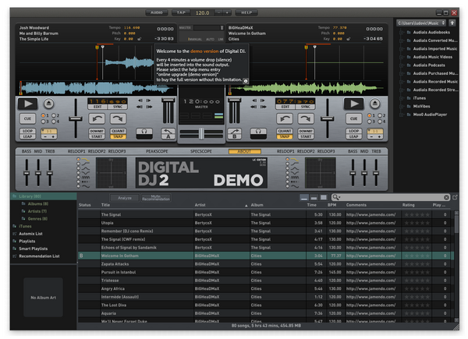Expand the Audials Audiobooks folder

[x=402, y=32]
